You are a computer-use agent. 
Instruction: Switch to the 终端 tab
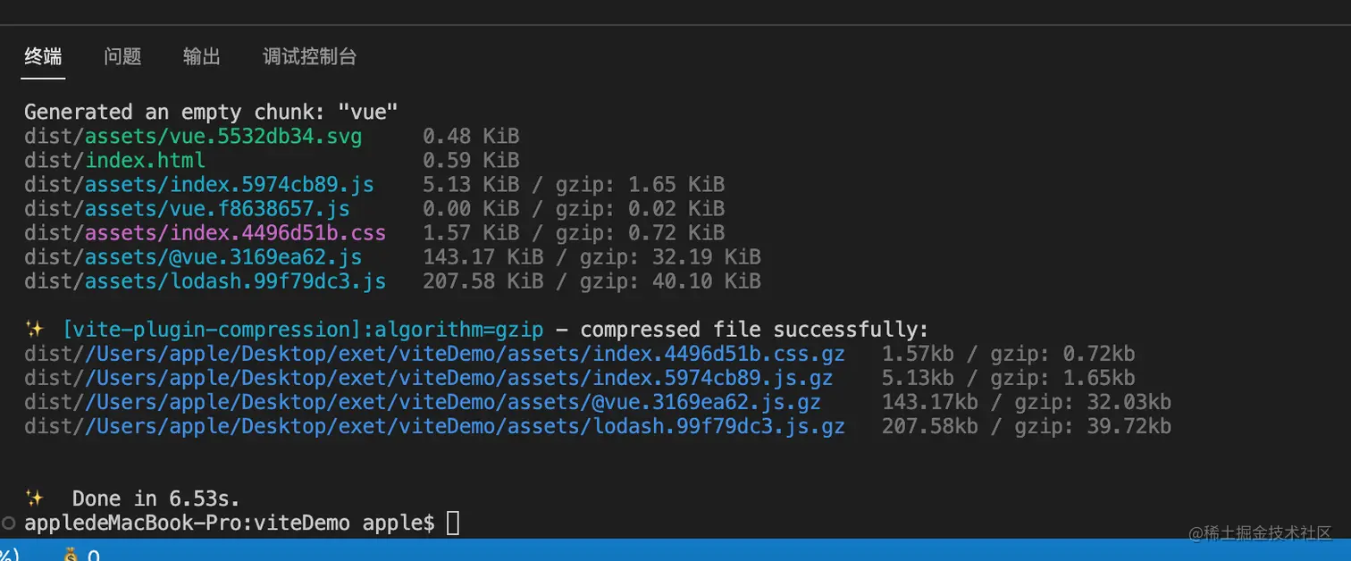point(44,56)
